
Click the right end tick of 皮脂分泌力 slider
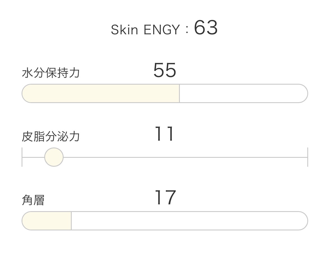click(307, 157)
